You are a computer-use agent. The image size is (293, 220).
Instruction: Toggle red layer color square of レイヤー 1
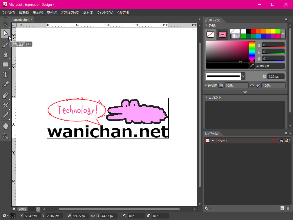coord(275,140)
